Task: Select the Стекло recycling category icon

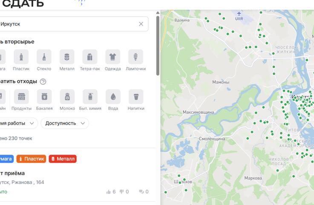Action: pyautogui.click(x=44, y=57)
